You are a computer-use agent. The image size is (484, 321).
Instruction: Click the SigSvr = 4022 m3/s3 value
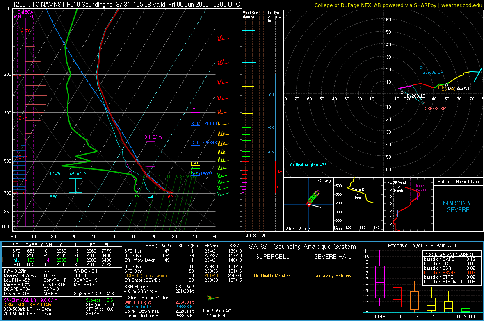coord(94,294)
